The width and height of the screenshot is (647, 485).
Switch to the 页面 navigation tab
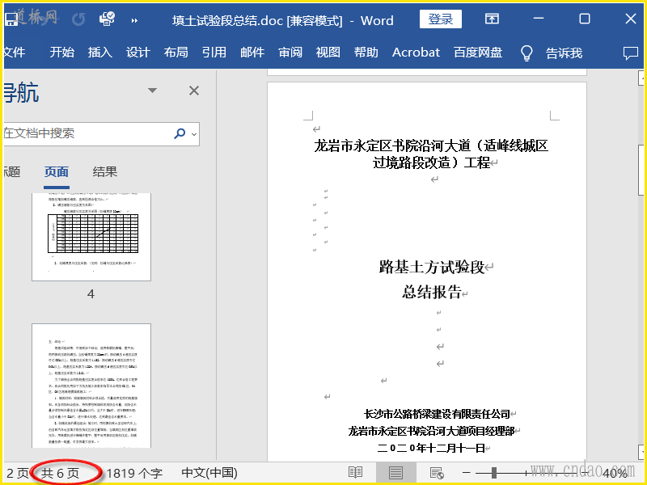(57, 172)
